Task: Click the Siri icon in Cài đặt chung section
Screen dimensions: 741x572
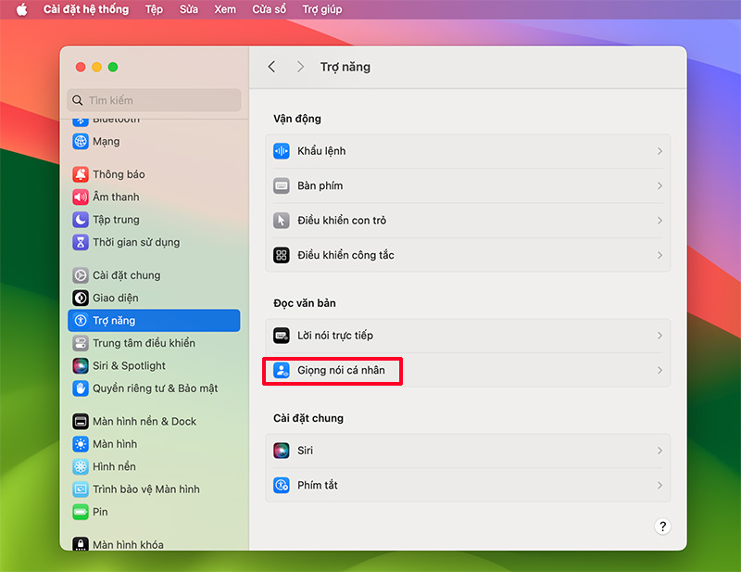Action: [x=282, y=451]
